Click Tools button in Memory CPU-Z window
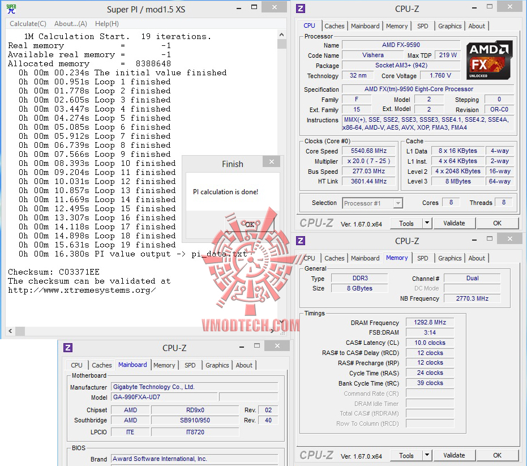Screen dimensions: 527x466 [x=406, y=456]
